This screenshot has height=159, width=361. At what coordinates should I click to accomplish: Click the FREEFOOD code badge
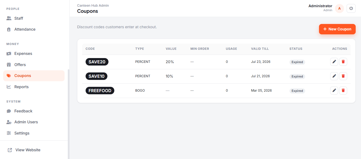pos(100,91)
